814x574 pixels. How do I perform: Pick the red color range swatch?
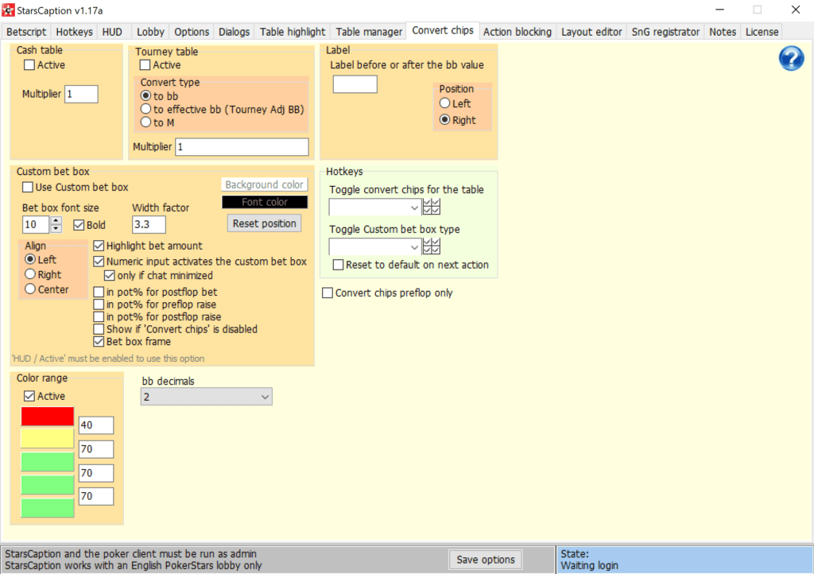(47, 417)
